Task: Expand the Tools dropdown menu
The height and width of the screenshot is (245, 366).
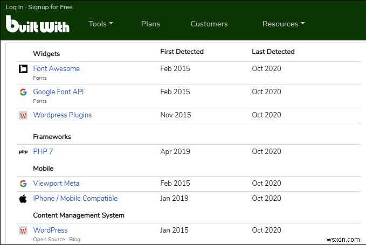Action: (x=101, y=24)
